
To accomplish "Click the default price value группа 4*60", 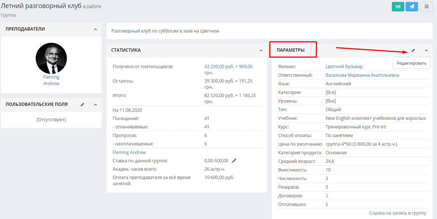I will [361, 144].
